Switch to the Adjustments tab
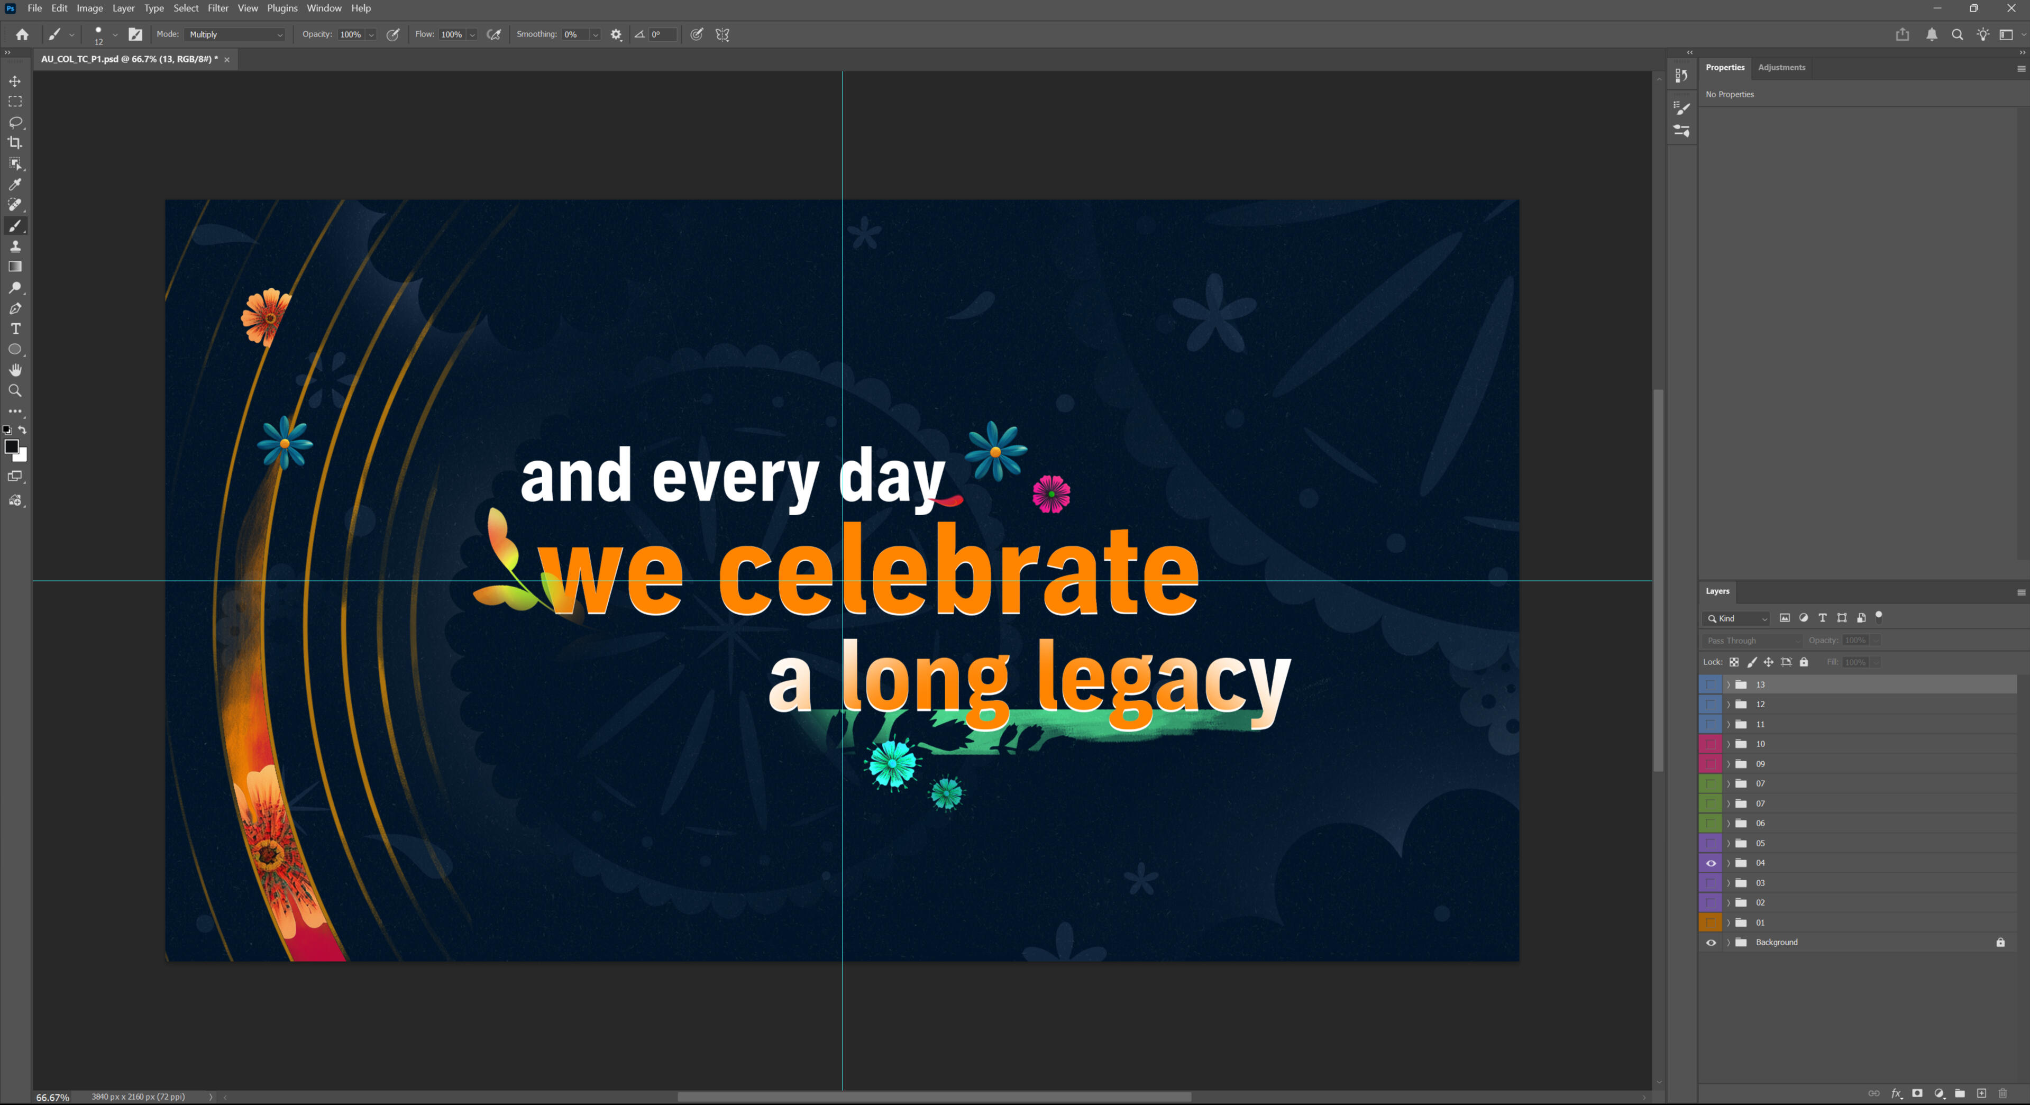2030x1105 pixels. (x=1781, y=67)
